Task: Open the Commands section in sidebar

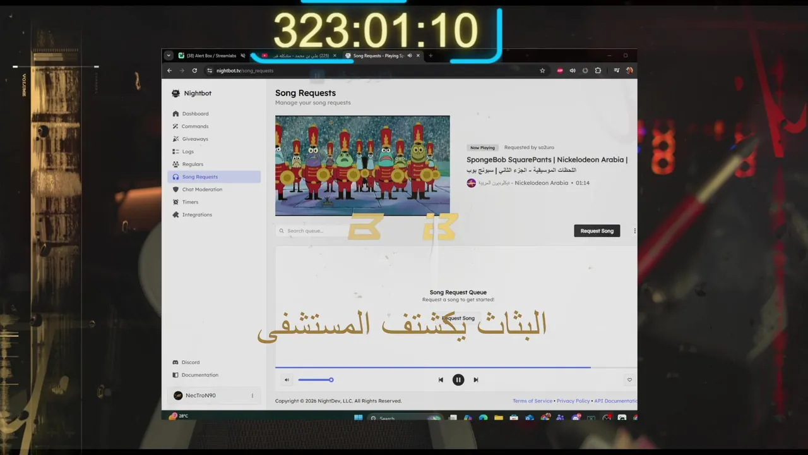Action: pos(213,126)
